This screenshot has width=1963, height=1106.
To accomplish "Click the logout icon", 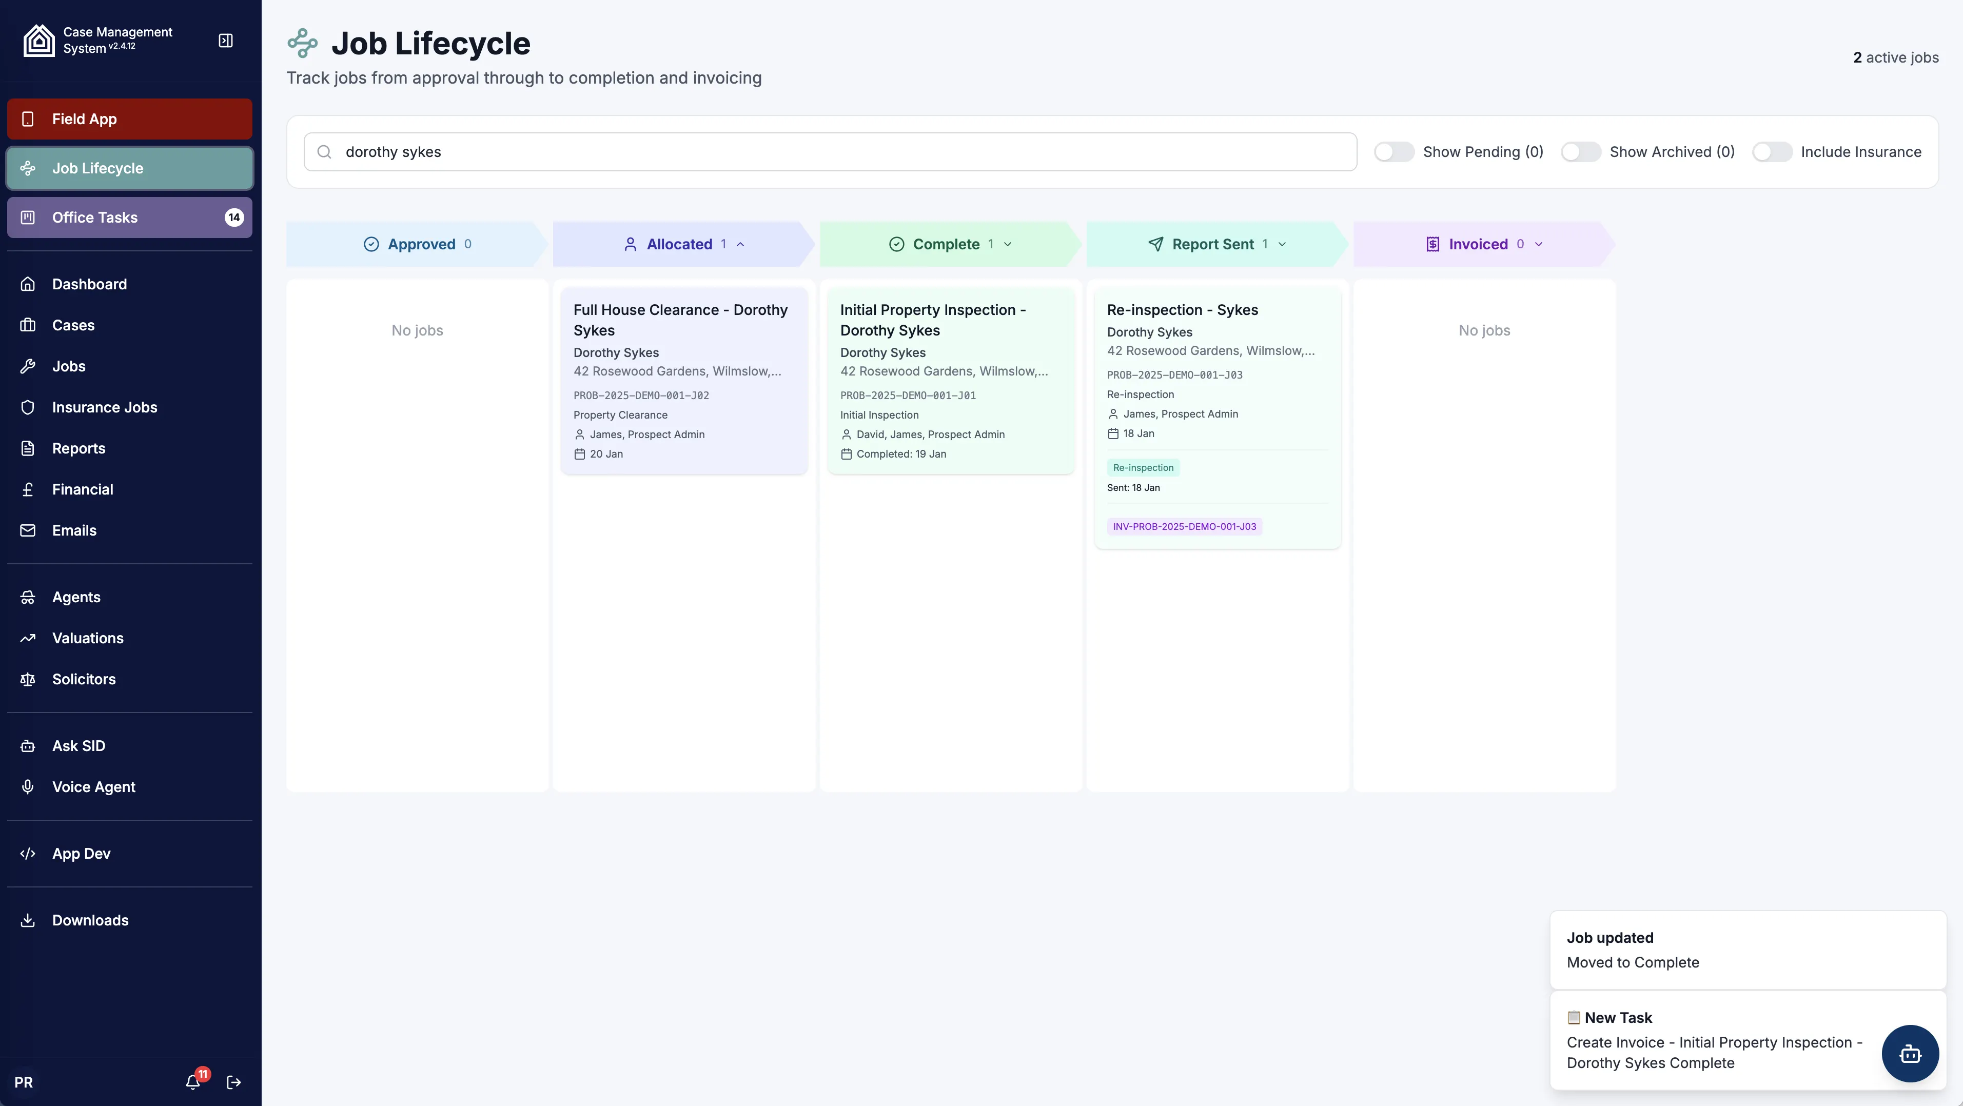I will point(234,1081).
